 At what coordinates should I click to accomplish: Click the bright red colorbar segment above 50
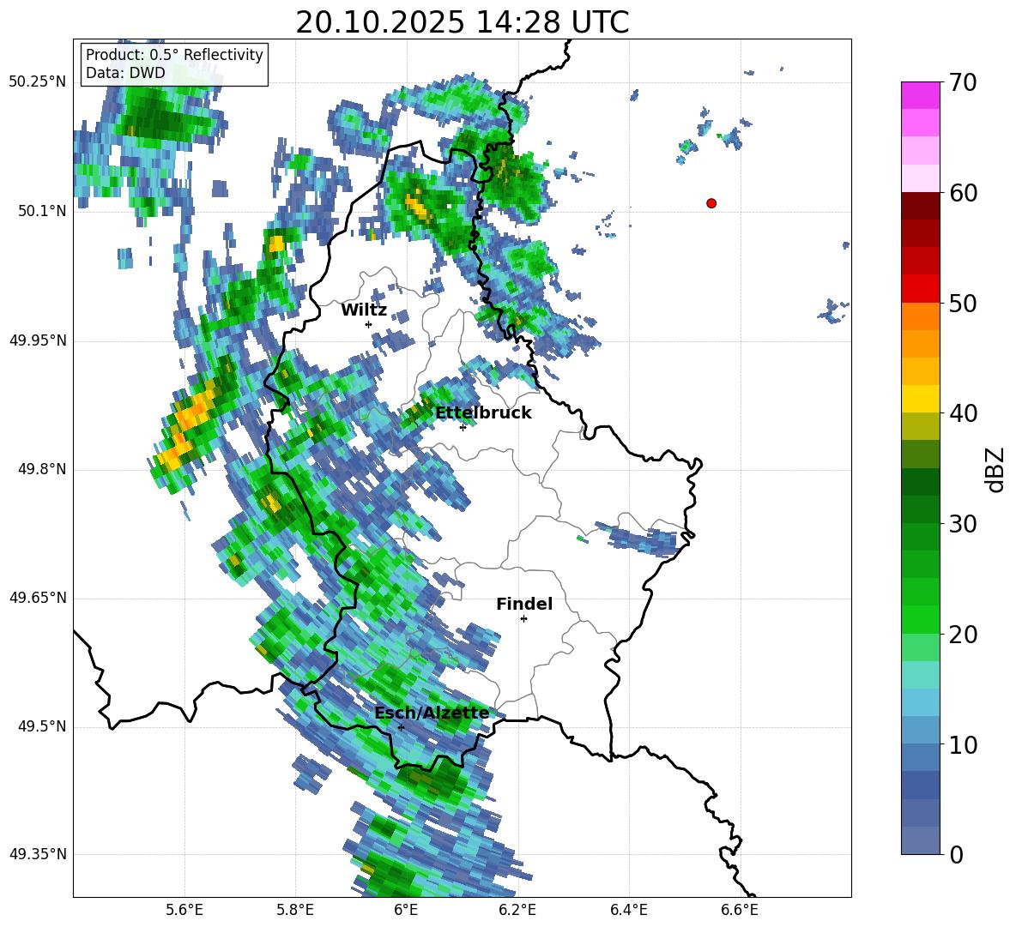(x=920, y=289)
